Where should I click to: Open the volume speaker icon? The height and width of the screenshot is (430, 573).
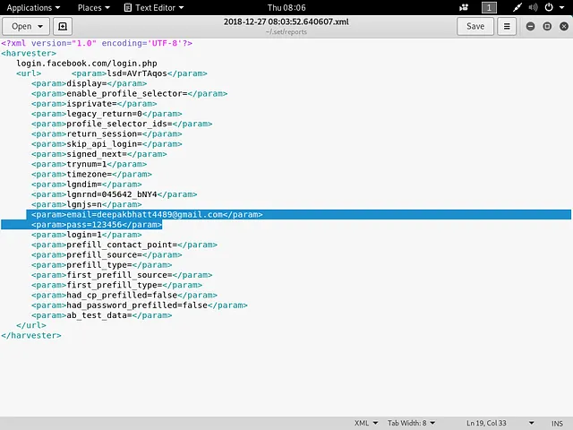pos(534,7)
